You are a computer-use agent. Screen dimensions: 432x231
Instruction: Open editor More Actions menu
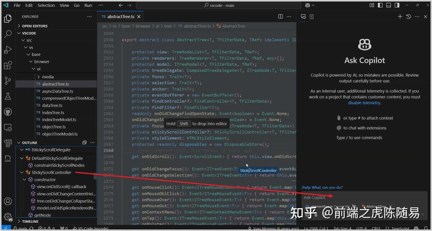coord(289,16)
